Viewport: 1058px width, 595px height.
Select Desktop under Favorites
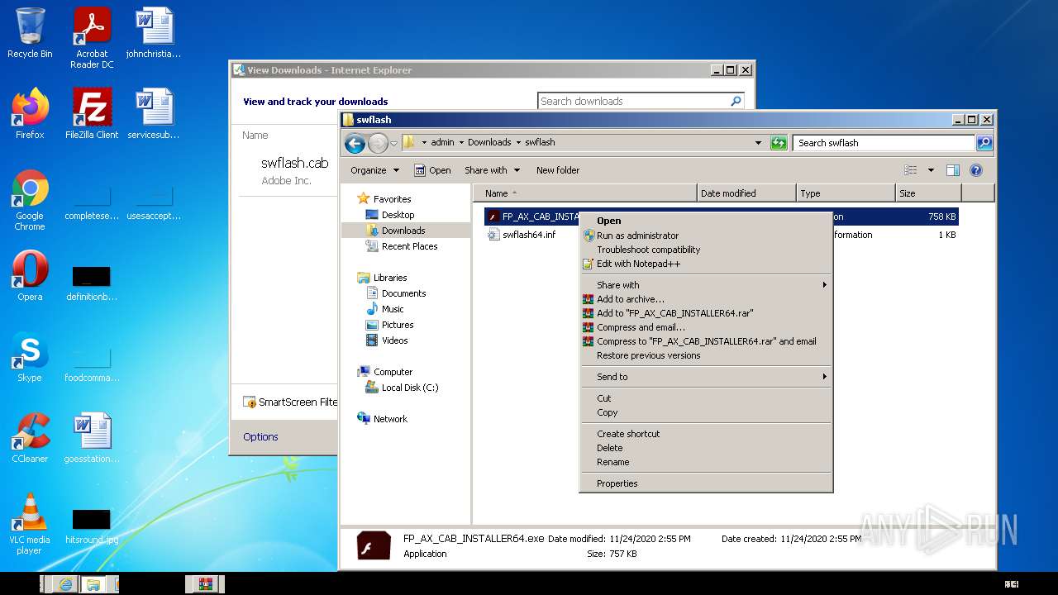pyautogui.click(x=390, y=215)
